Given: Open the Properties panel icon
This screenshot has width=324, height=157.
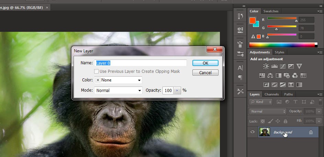Looking at the screenshot, I should (x=240, y=30).
